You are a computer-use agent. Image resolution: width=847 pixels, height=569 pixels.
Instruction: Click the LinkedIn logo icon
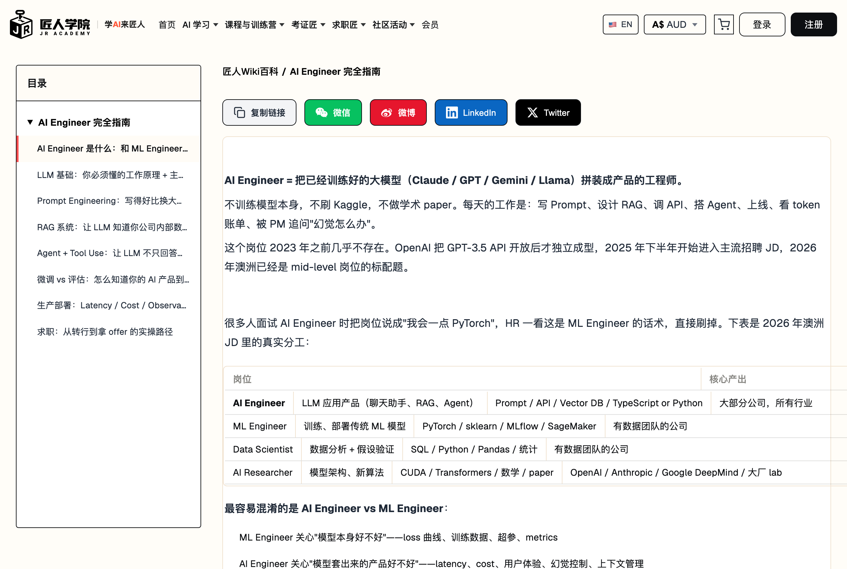coord(451,112)
